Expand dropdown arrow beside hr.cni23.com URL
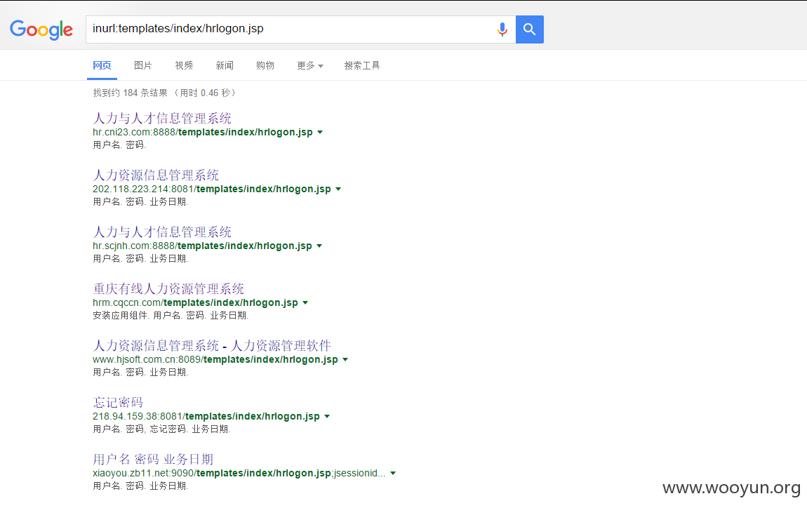Image resolution: width=807 pixels, height=508 pixels. (320, 133)
